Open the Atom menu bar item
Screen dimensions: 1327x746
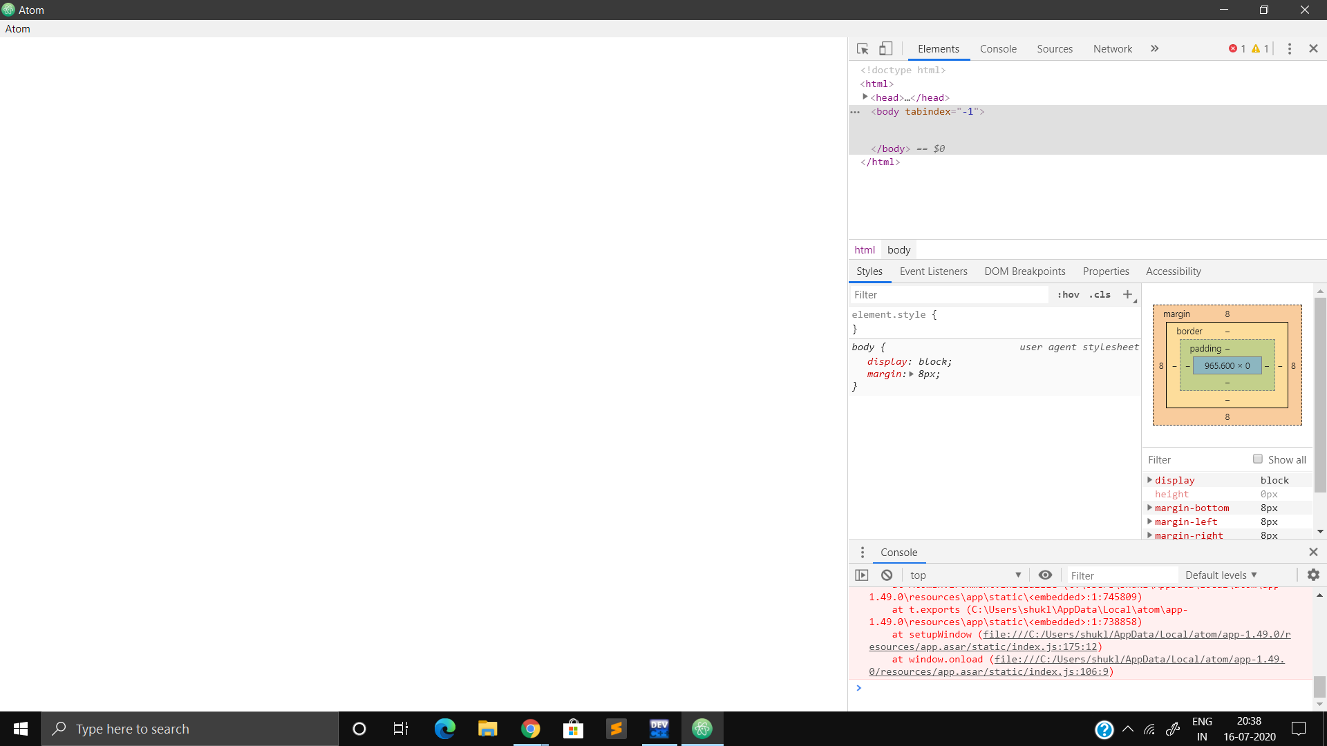[18, 29]
